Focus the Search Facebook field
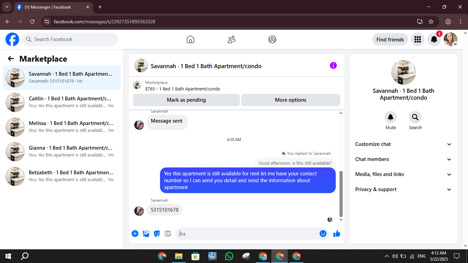The image size is (468, 263). (70, 39)
